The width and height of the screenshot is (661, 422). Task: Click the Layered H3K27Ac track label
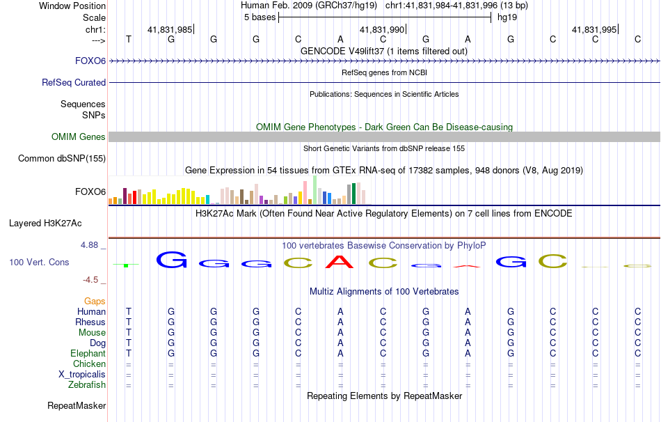pos(45,224)
